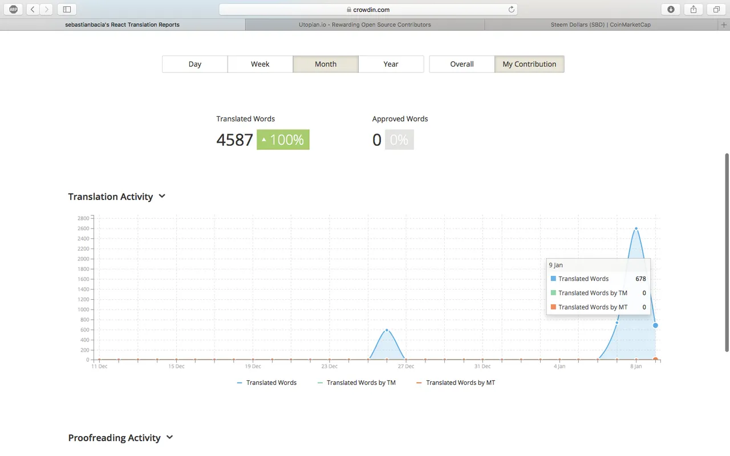Click the 9 Jan highlighted data point
The height and width of the screenshot is (456, 730).
[655, 325]
